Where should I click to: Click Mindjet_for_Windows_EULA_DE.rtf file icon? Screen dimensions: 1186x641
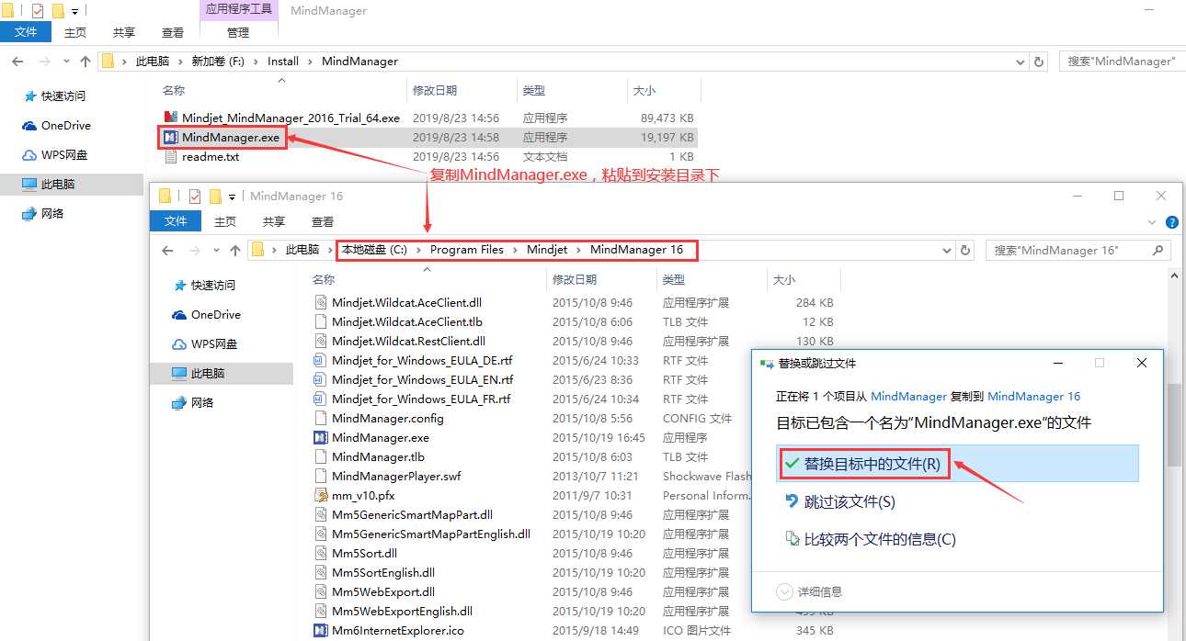[x=321, y=361]
